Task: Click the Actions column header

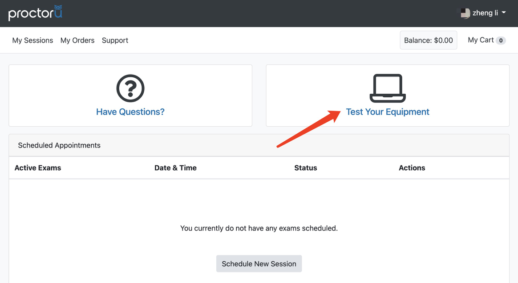Action: tap(412, 168)
